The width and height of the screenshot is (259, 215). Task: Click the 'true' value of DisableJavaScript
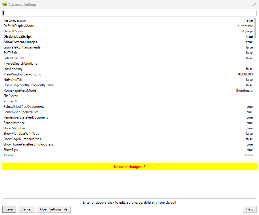point(249,37)
